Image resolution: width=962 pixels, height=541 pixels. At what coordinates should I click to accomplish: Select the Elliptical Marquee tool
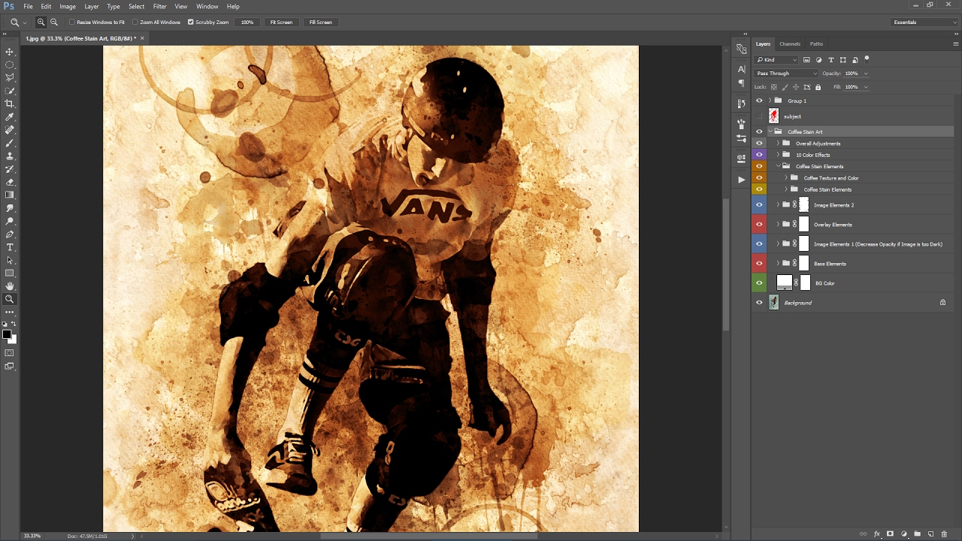pyautogui.click(x=10, y=65)
